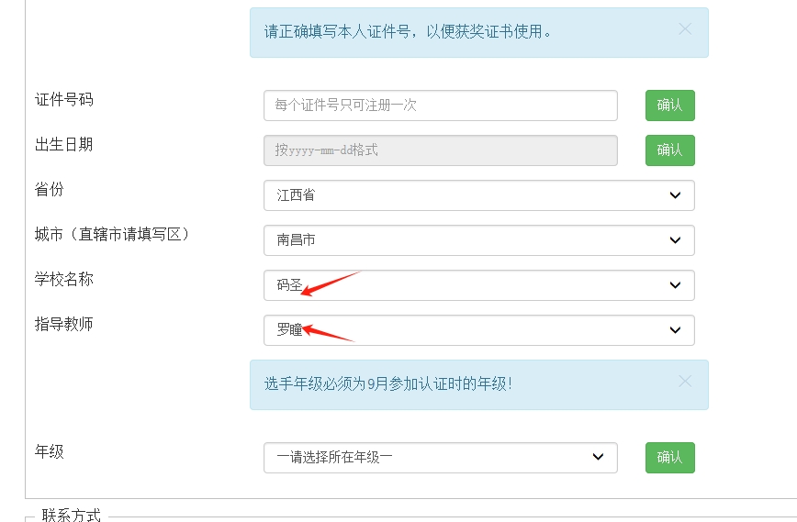This screenshot has height=522, width=797.
Task: Open the 请选择所在年级 grade dropdown
Action: [440, 457]
